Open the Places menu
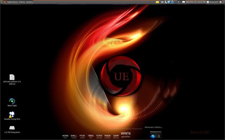Image resolution: width=225 pixels, height=140 pixels. pos(22,2)
